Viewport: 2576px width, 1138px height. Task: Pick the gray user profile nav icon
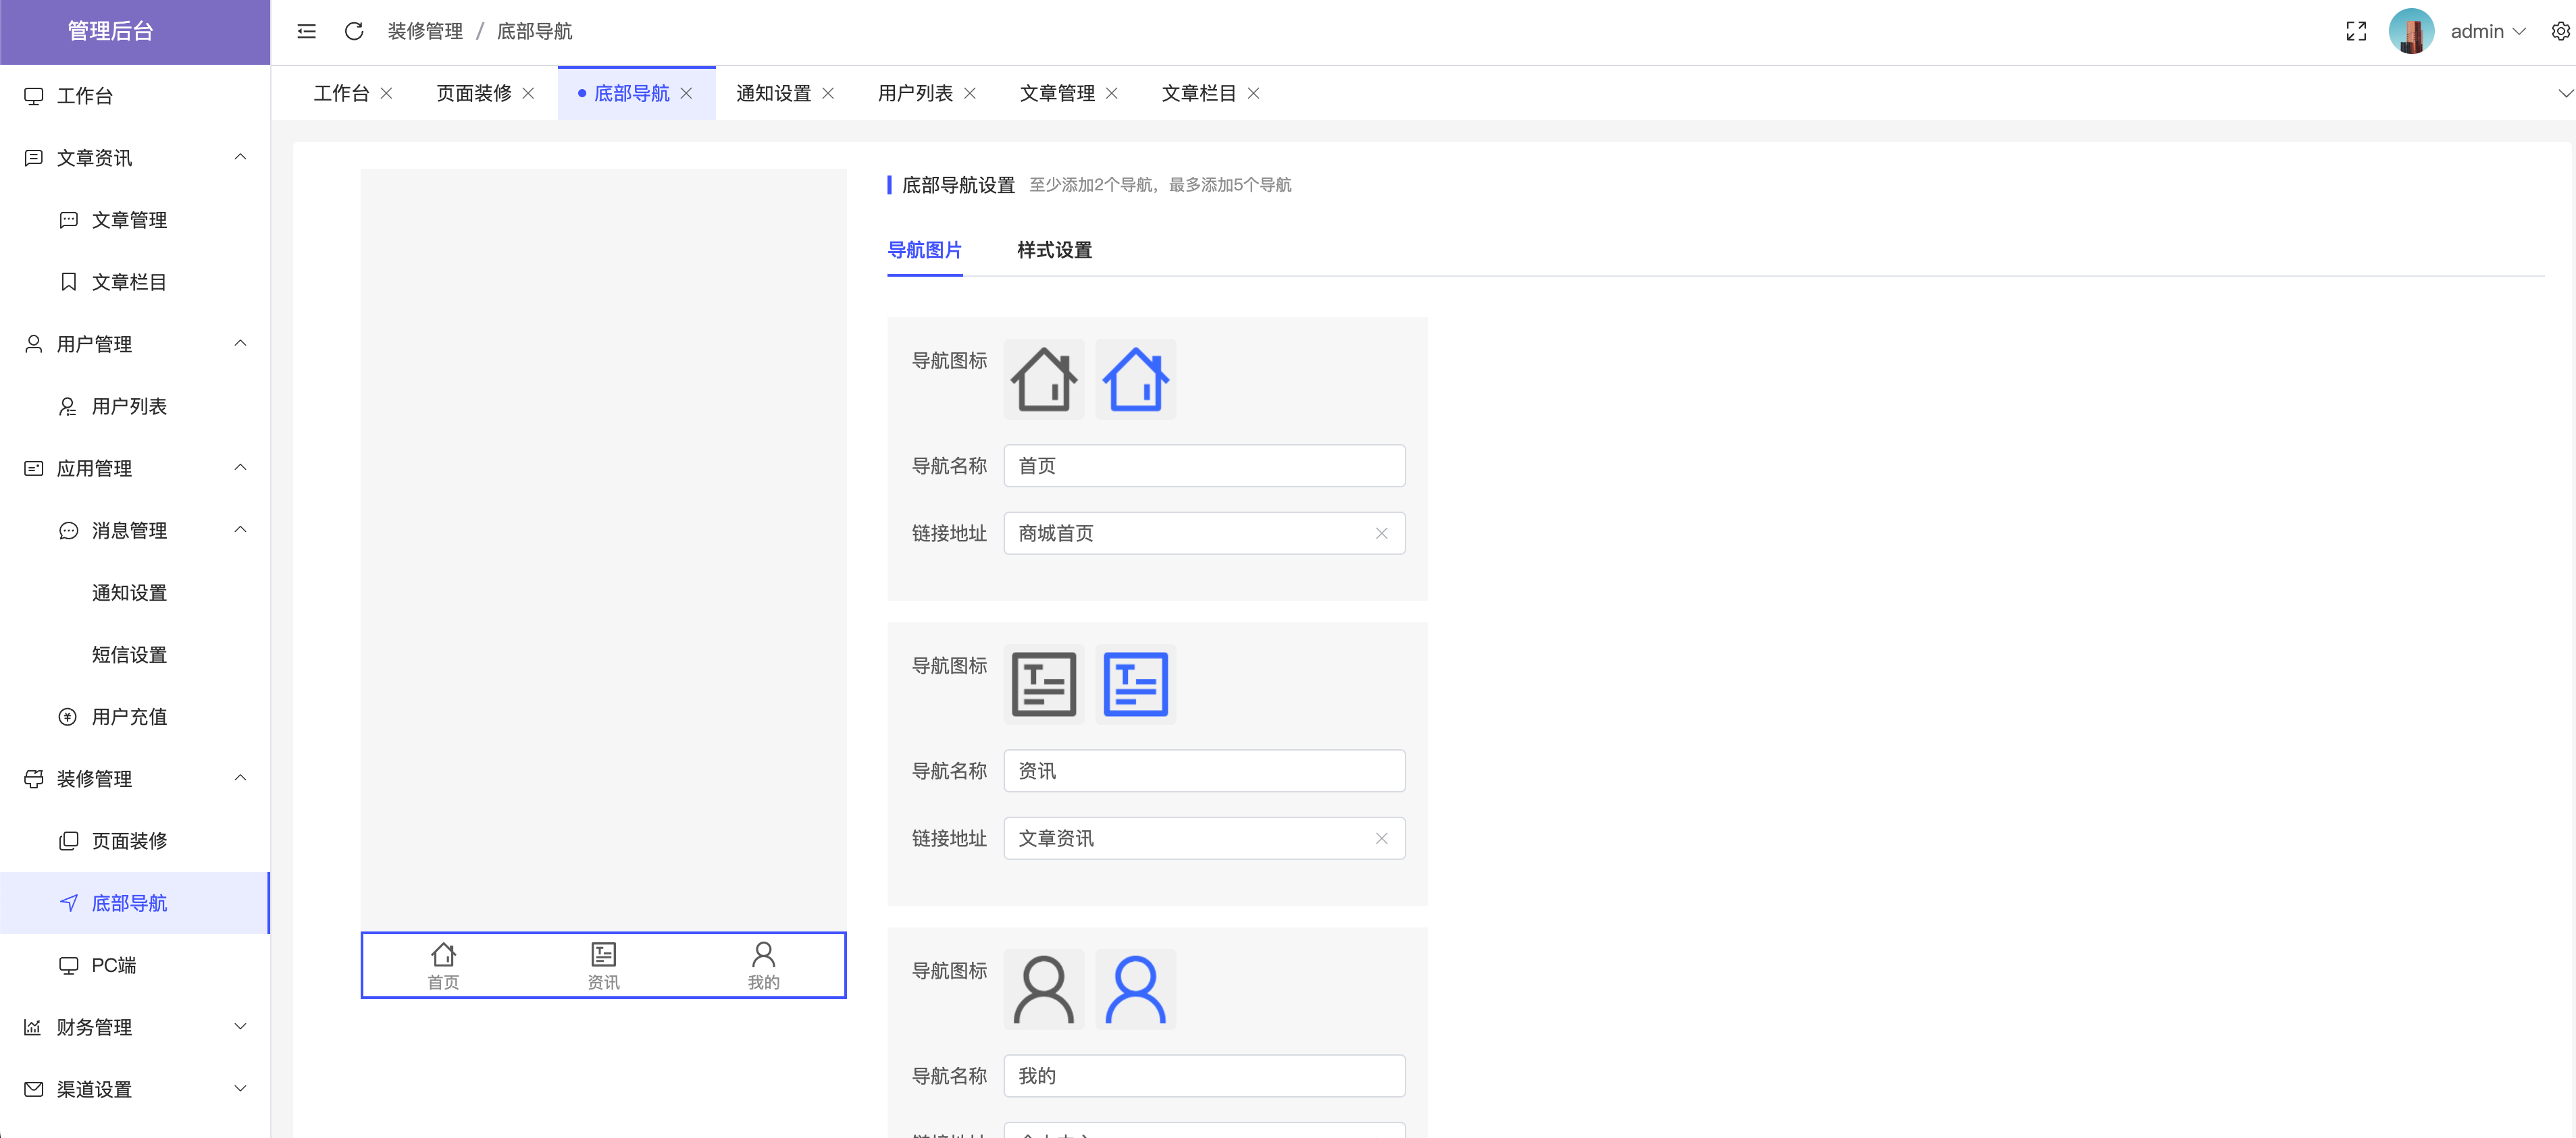[x=1044, y=989]
